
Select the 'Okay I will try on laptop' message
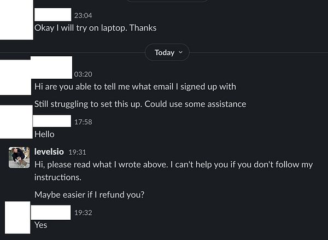point(95,28)
